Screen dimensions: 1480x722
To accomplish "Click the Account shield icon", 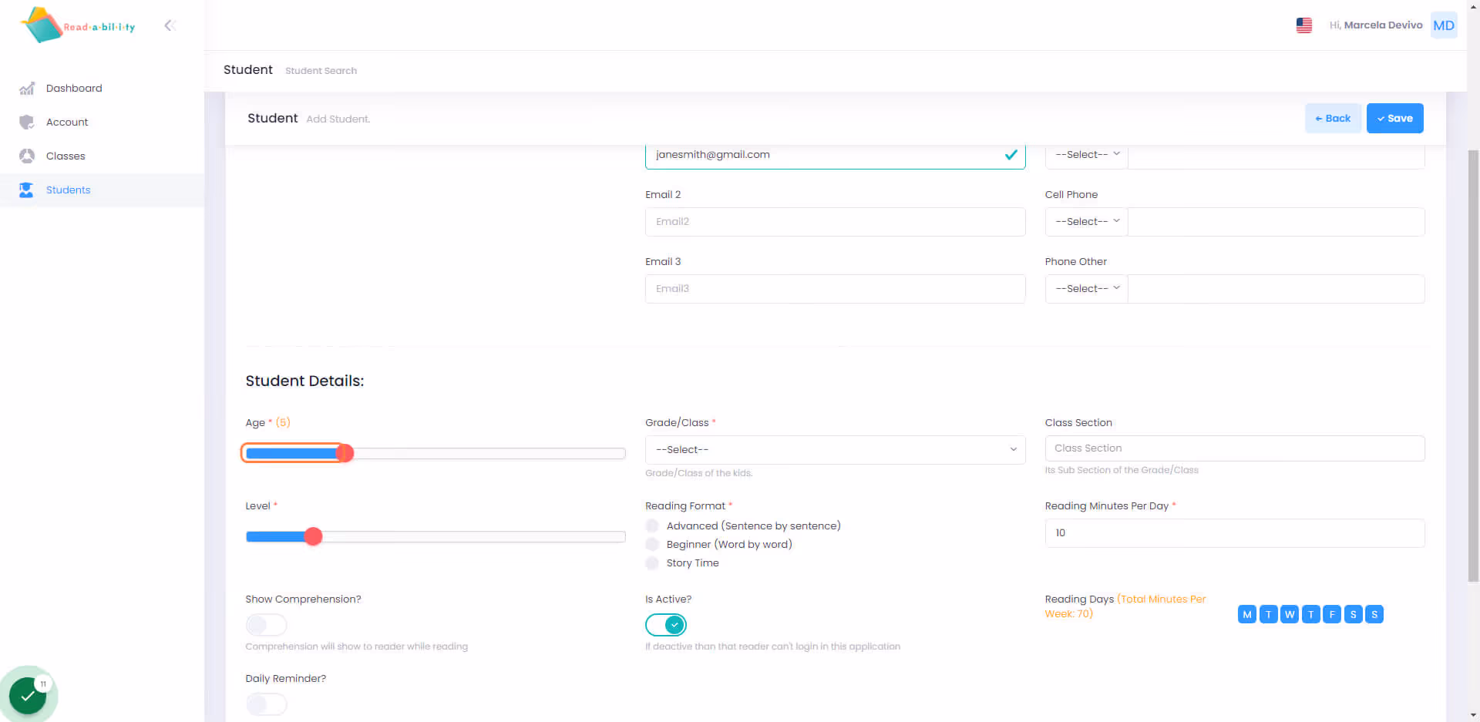I will [27, 122].
